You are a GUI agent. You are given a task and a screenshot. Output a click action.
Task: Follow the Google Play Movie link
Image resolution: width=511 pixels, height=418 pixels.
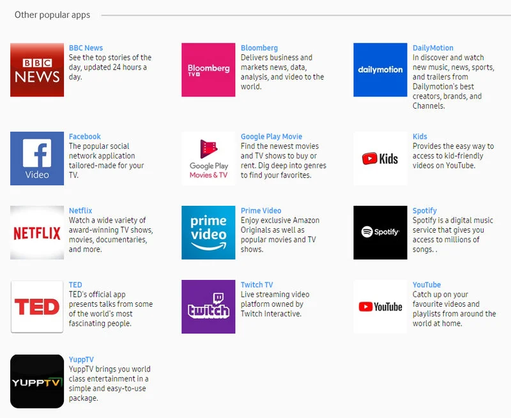[271, 137]
